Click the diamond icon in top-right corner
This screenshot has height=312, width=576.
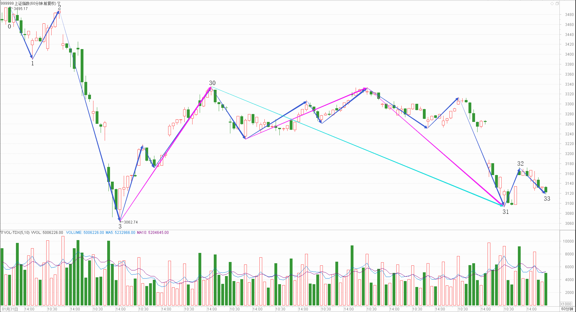tap(552, 3)
